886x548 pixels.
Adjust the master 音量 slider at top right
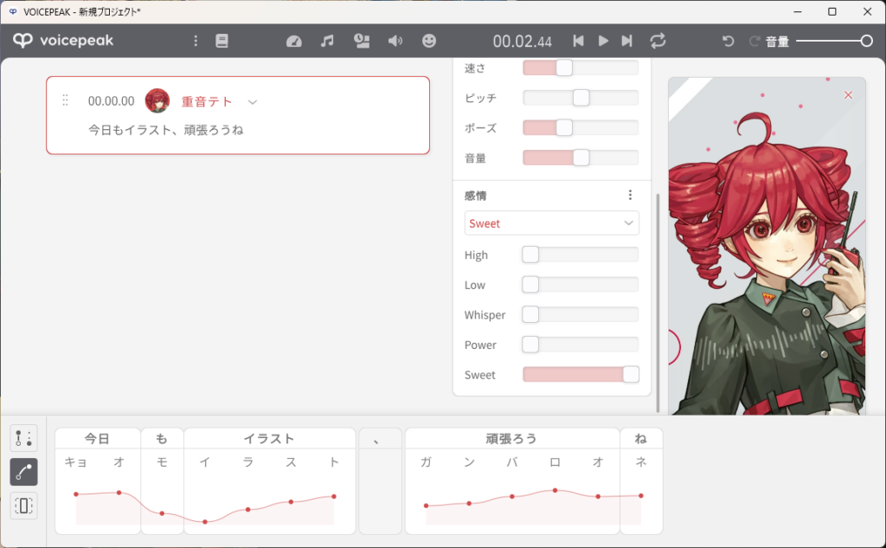pos(834,41)
